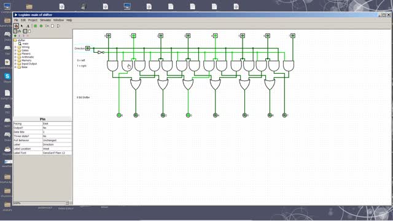Open the Three-state? attribute value
The image size is (393, 221).
pos(57,136)
